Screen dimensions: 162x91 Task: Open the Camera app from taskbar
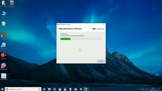click(49, 89)
